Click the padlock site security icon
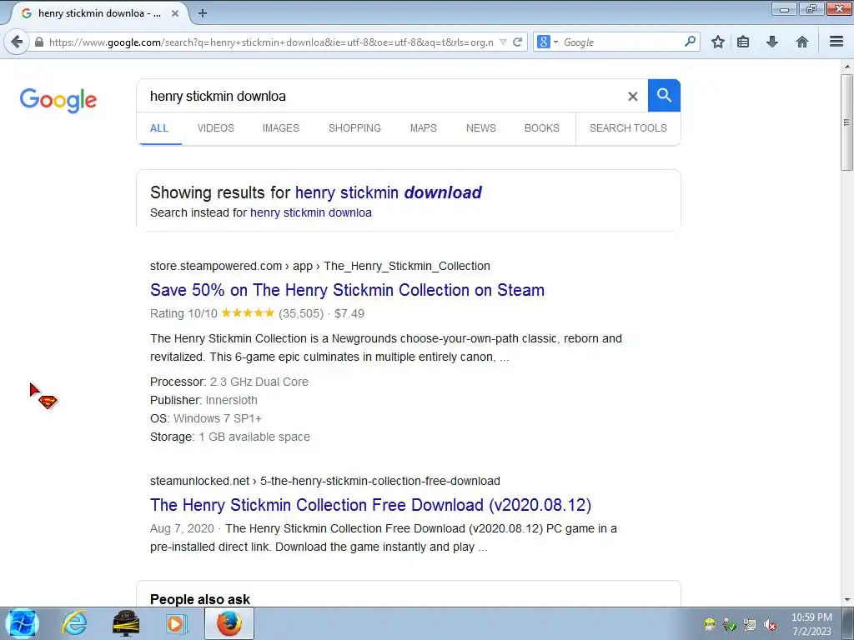This screenshot has width=854, height=640. [x=38, y=42]
